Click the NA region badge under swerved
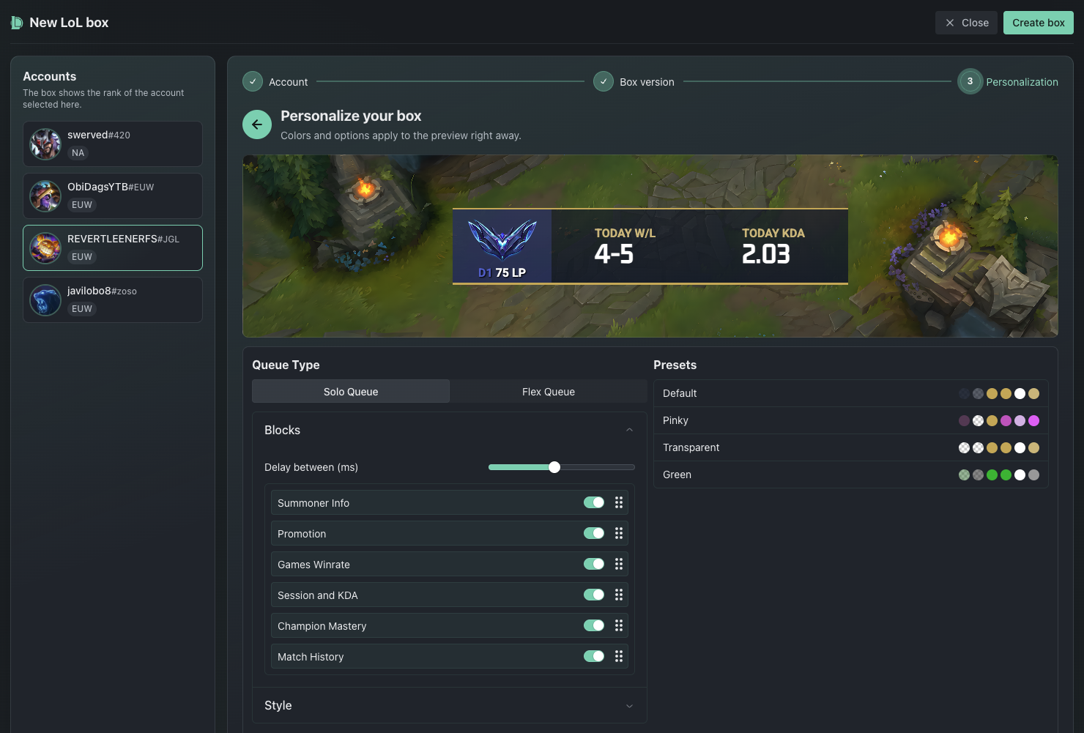Image resolution: width=1084 pixels, height=733 pixels. pyautogui.click(x=78, y=153)
